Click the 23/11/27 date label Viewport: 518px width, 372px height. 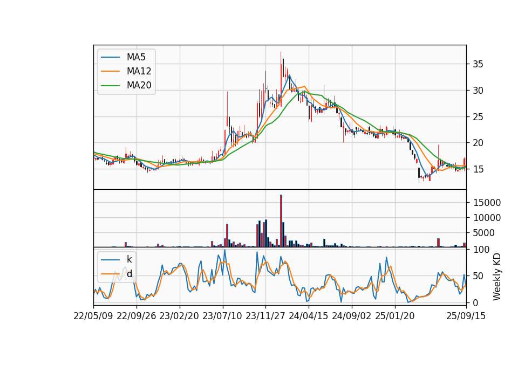(265, 316)
